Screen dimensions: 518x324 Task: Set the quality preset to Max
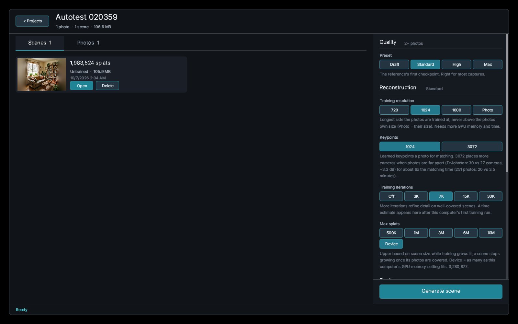click(x=488, y=64)
